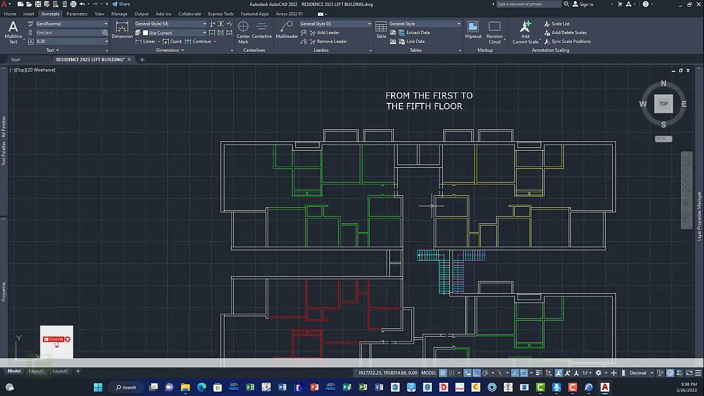
Task: Open the Home ribbon tab
Action: 10,14
